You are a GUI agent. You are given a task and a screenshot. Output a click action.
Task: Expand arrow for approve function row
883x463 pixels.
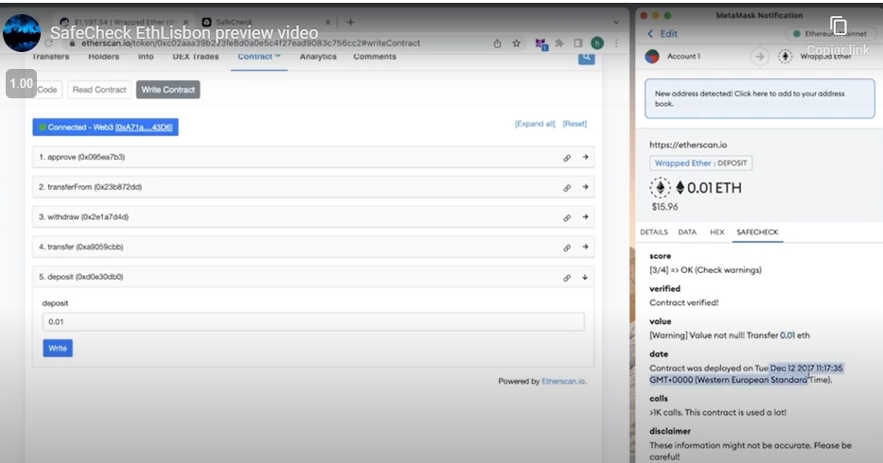(585, 157)
